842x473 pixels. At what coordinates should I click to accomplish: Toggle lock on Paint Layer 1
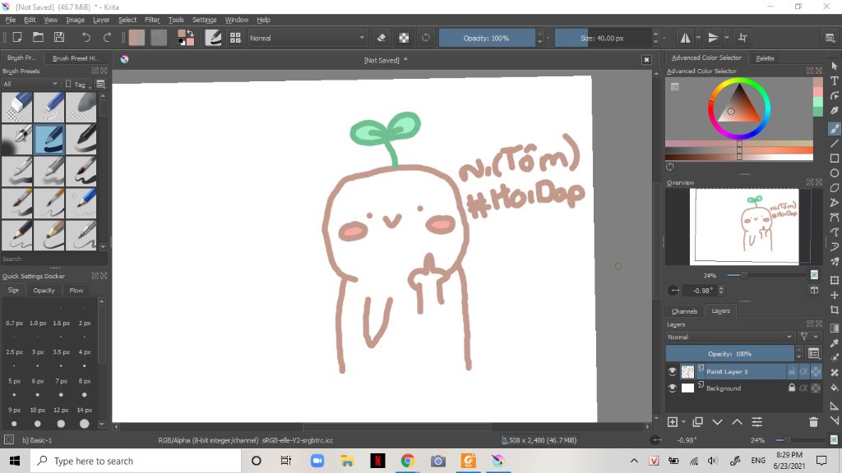coord(792,371)
